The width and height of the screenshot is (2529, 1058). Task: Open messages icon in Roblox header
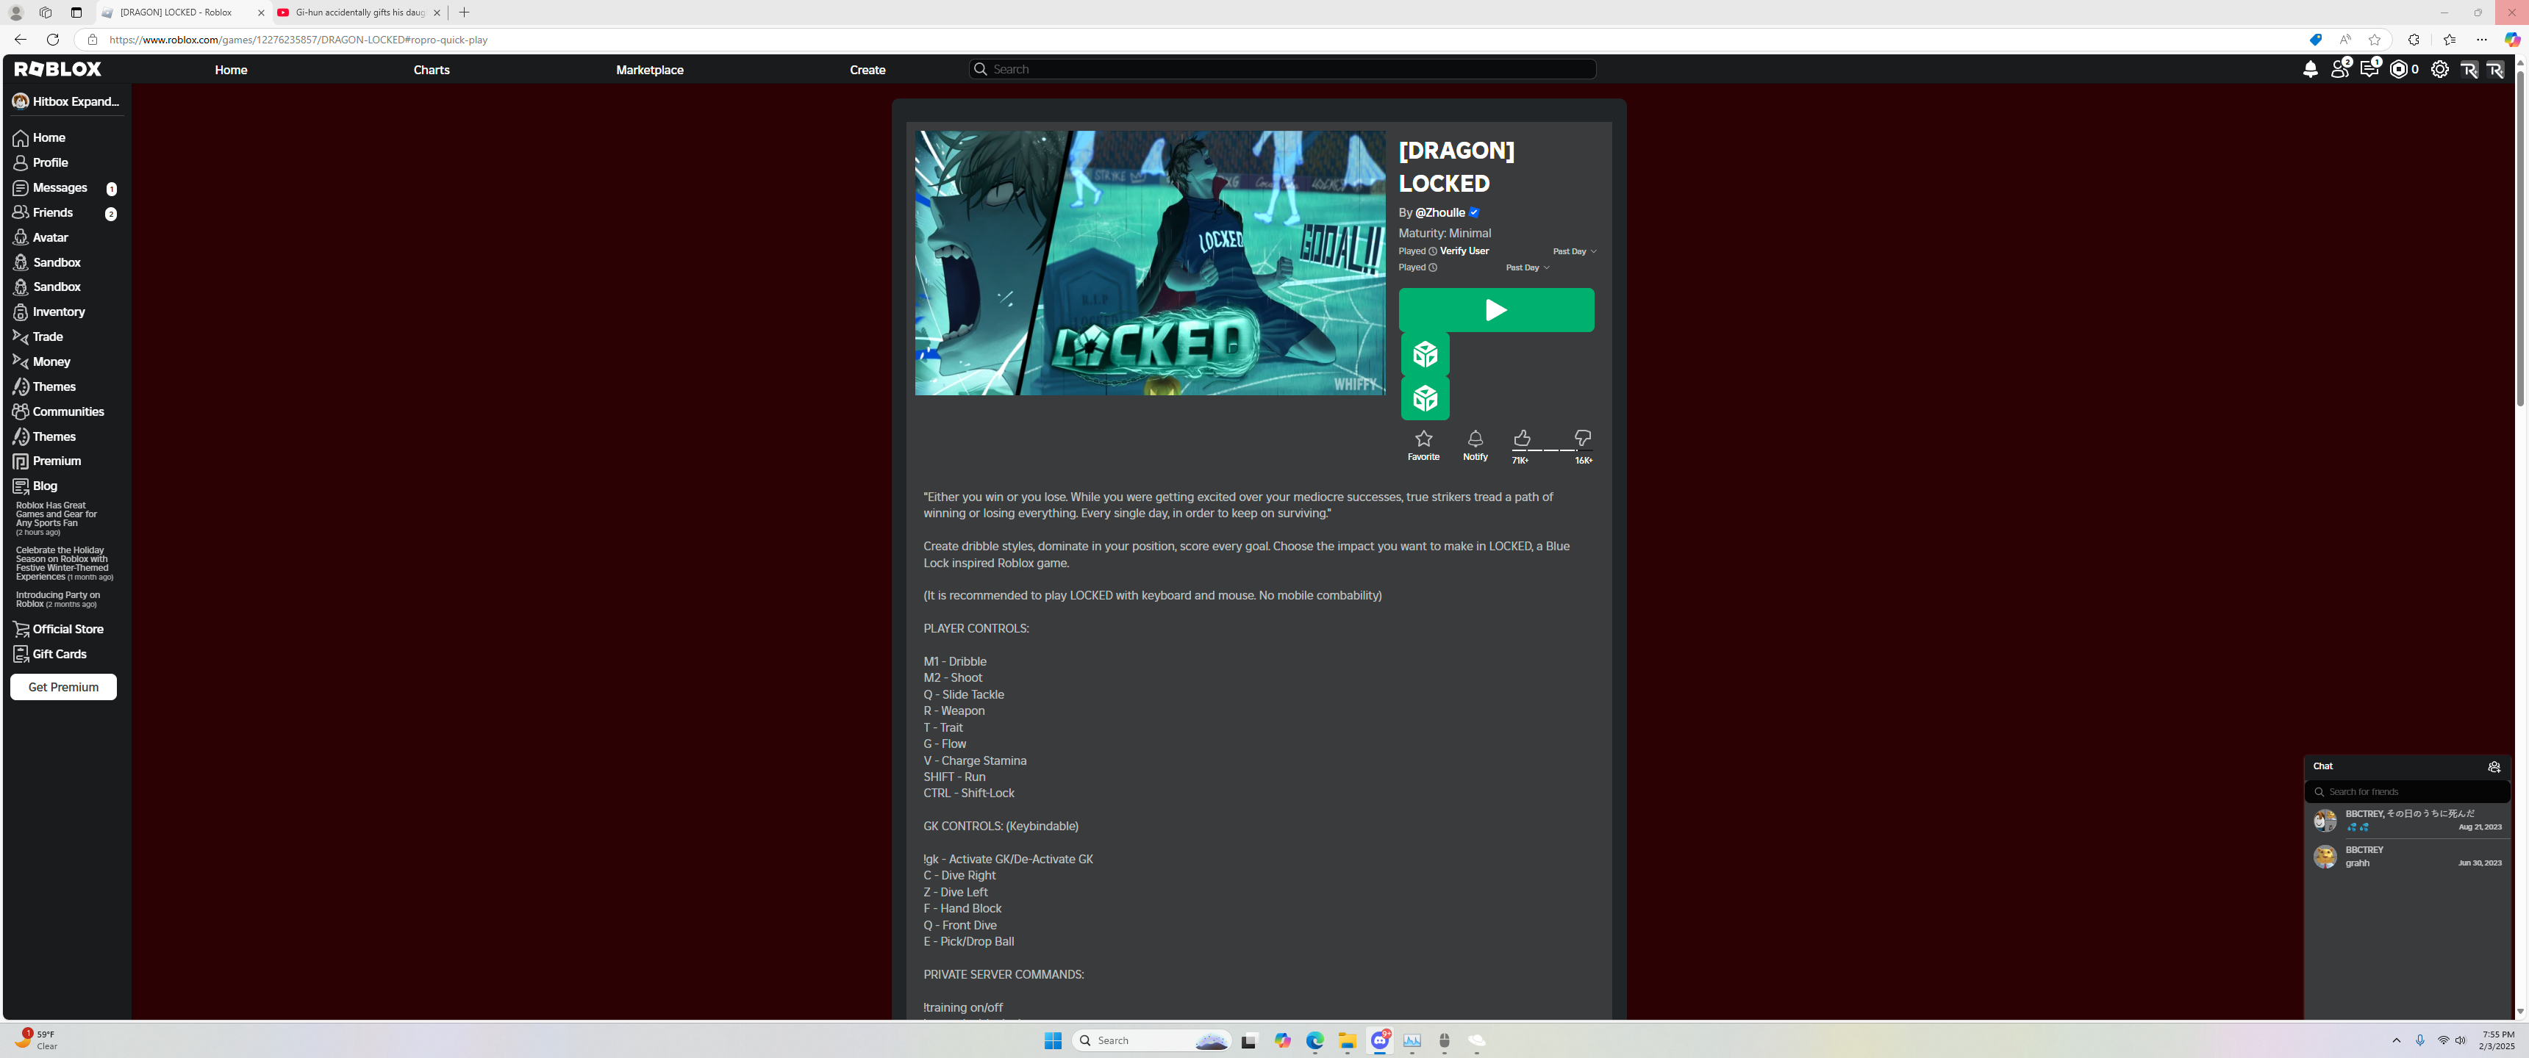tap(2369, 69)
